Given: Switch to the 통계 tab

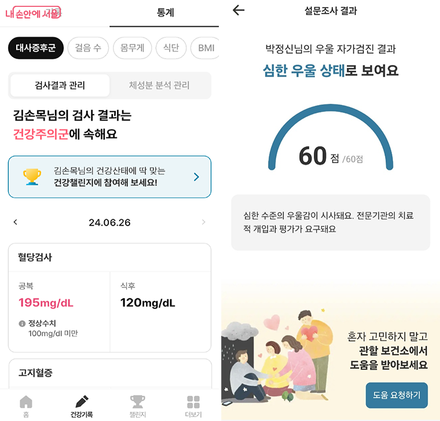Looking at the screenshot, I should click(x=165, y=13).
